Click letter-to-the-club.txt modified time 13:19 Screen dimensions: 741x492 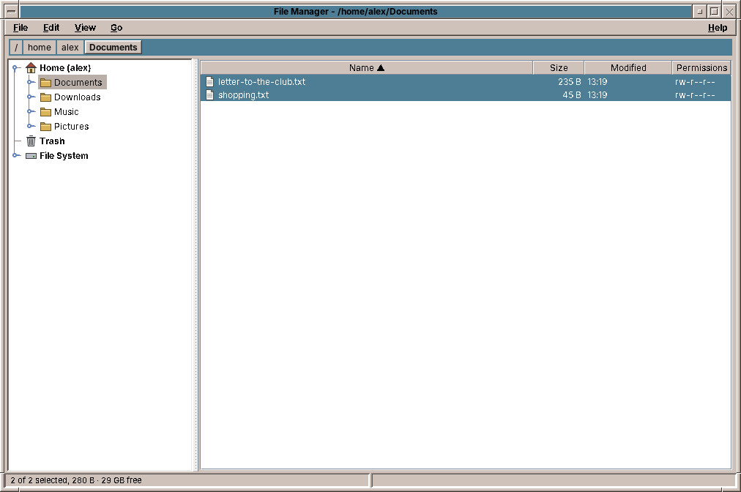tap(597, 82)
